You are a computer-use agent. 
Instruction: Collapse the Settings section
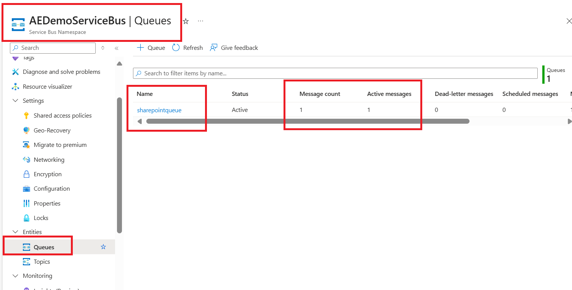tap(16, 101)
